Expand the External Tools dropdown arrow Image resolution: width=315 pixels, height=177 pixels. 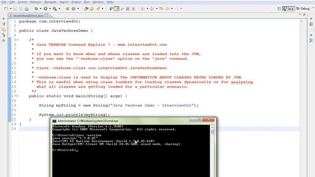click(x=59, y=9)
